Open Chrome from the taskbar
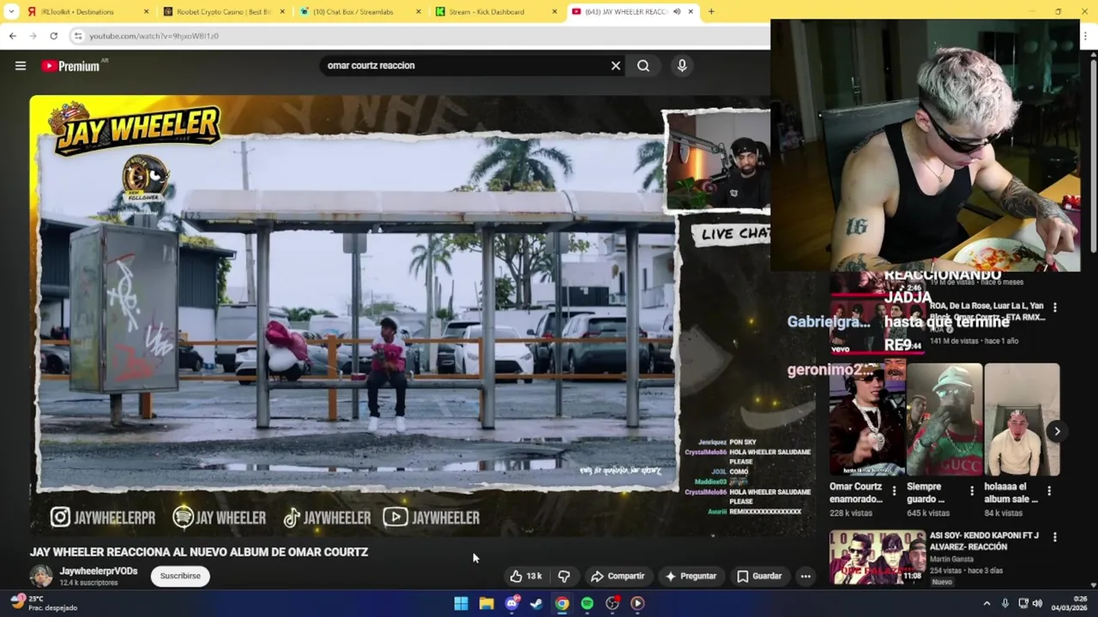This screenshot has height=617, width=1098. tap(561, 603)
